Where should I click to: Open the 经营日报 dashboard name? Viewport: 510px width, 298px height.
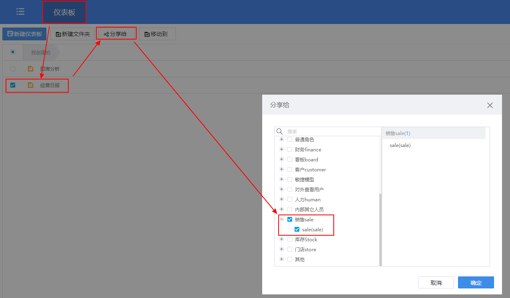coord(50,85)
